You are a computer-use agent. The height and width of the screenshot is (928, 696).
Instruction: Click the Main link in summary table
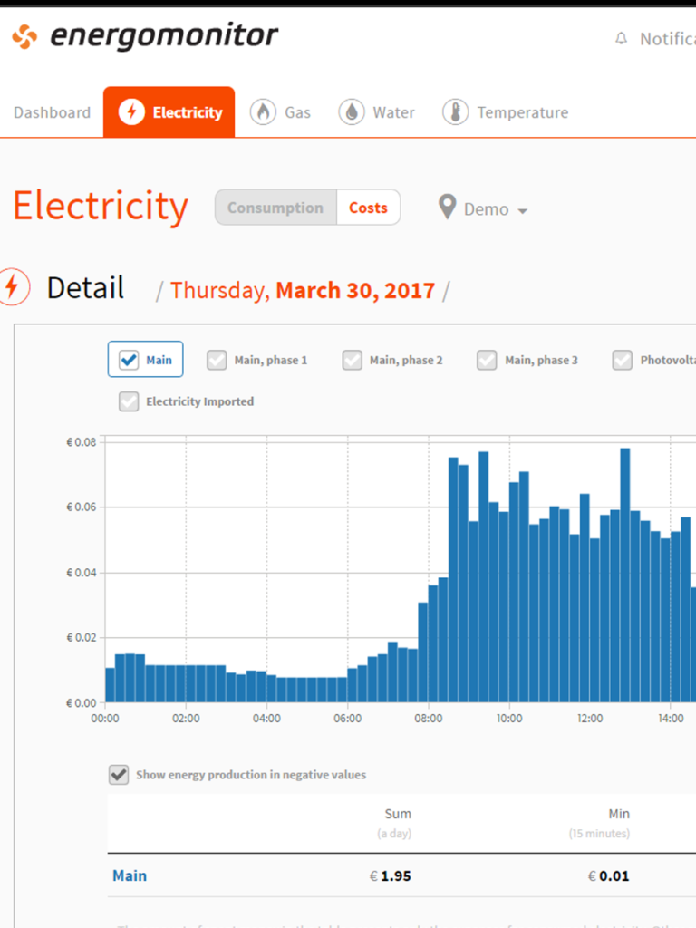(x=130, y=875)
